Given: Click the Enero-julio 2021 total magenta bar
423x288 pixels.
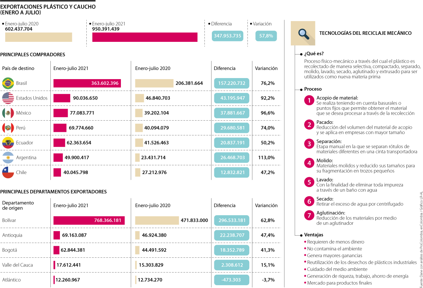Looking at the screenshot, I should (145, 37).
